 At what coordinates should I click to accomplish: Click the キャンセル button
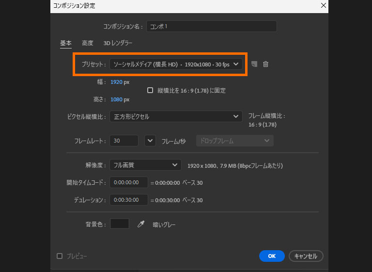click(306, 256)
